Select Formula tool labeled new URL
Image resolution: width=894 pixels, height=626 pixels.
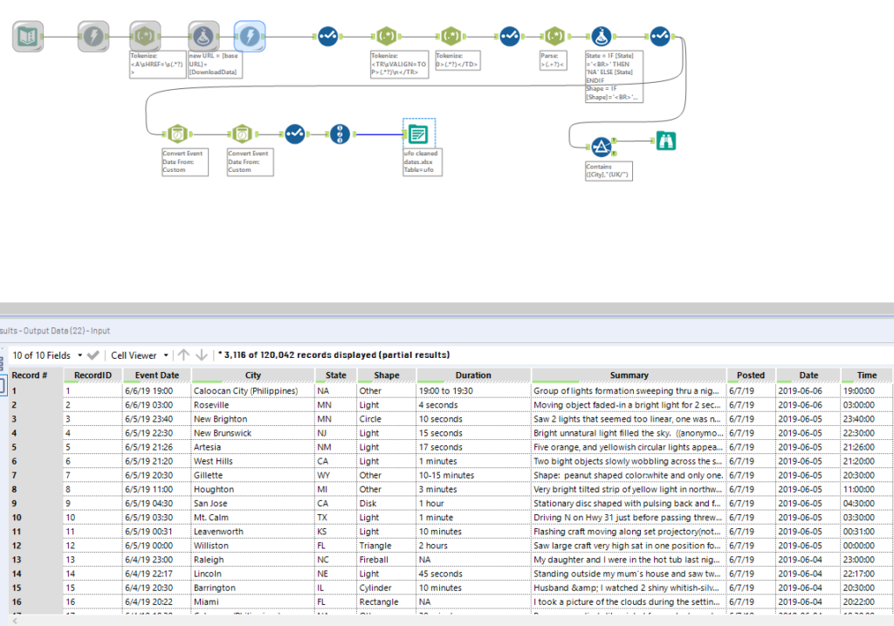[203, 37]
